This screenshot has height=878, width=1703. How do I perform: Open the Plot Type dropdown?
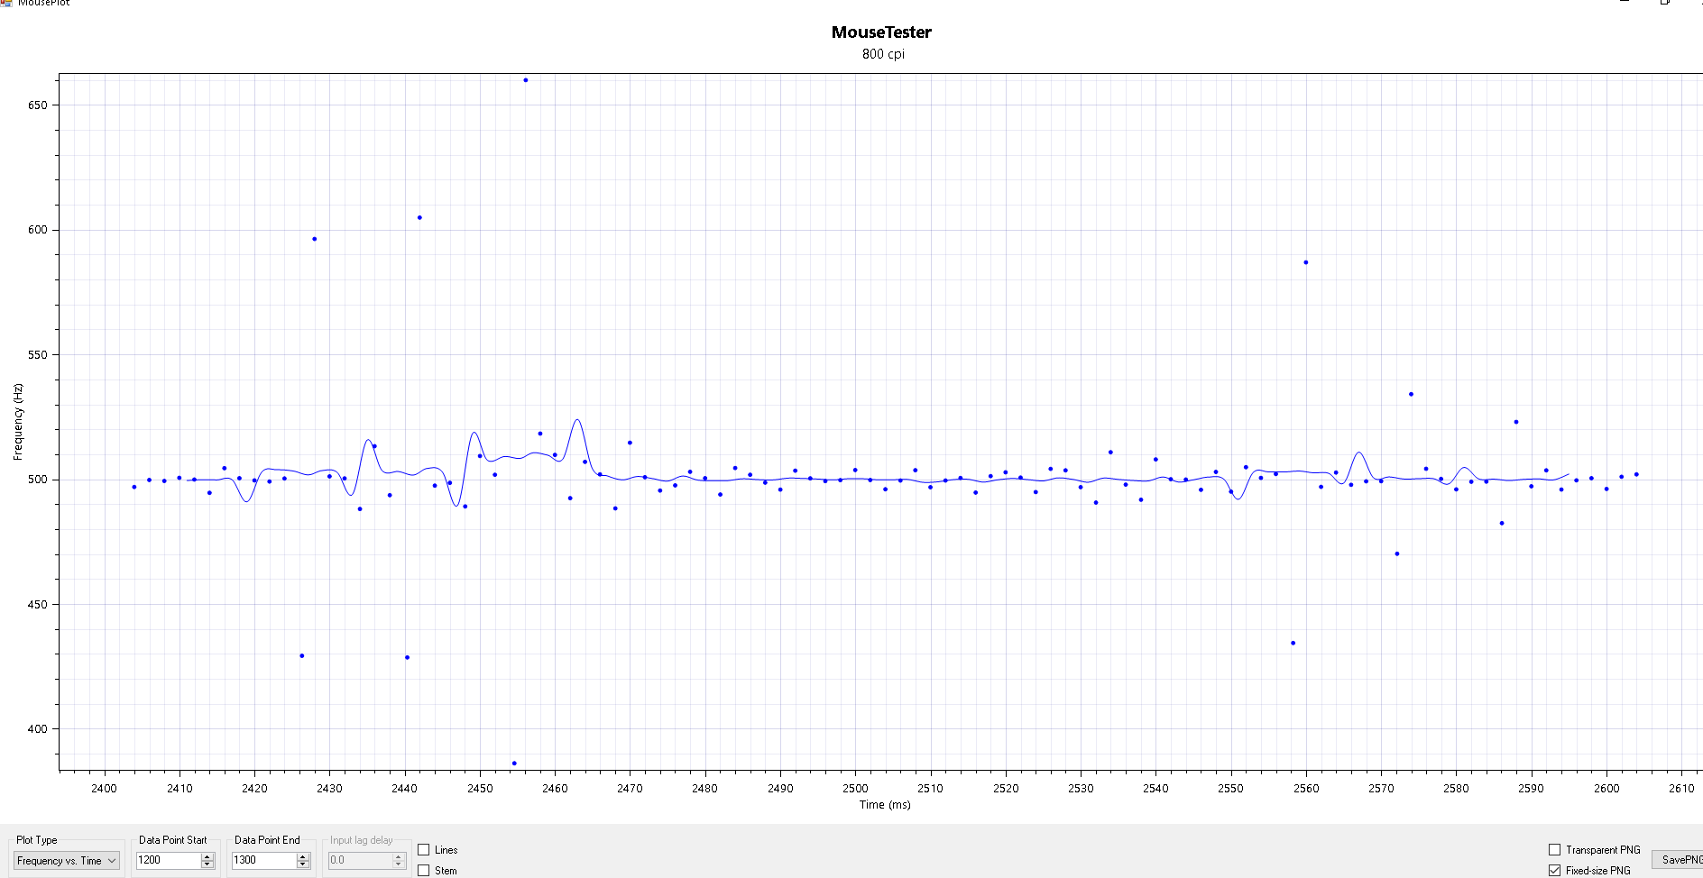point(67,861)
